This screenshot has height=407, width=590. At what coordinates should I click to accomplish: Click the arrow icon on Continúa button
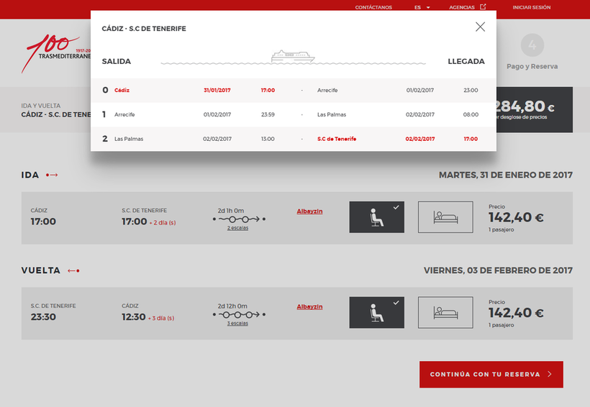click(550, 374)
